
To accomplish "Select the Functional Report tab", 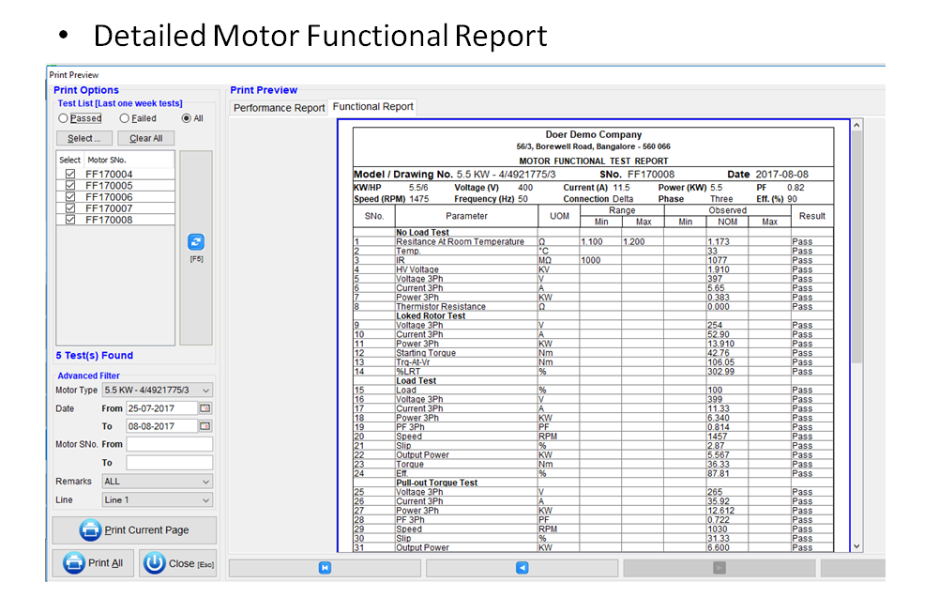I will [372, 107].
